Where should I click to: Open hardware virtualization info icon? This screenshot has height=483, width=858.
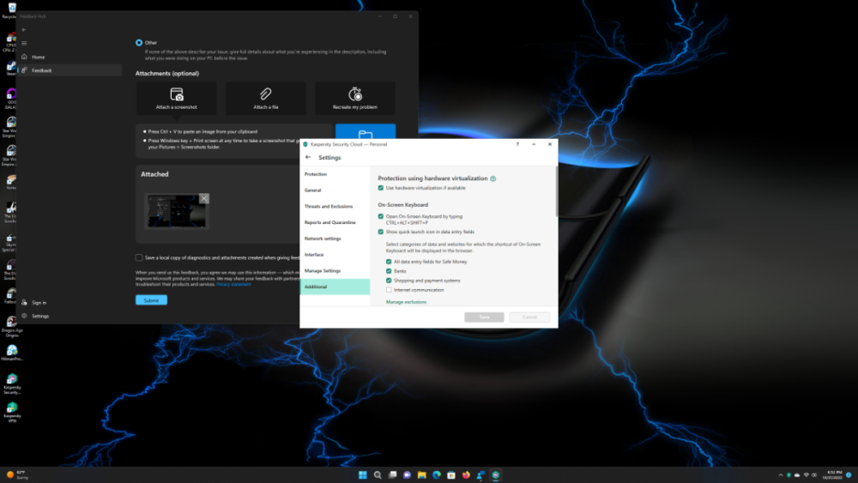click(x=493, y=178)
